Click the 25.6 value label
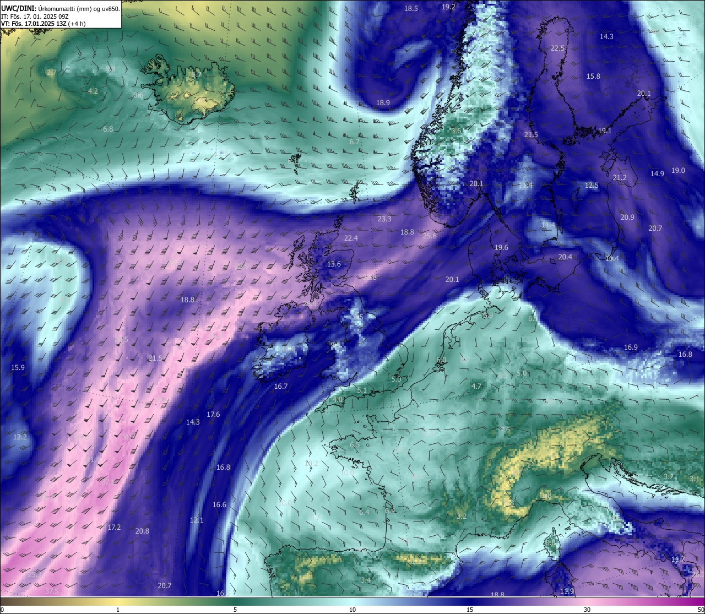The height and width of the screenshot is (614, 705). [430, 236]
